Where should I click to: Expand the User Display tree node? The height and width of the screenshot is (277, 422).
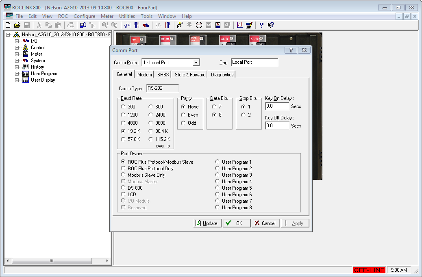point(17,80)
